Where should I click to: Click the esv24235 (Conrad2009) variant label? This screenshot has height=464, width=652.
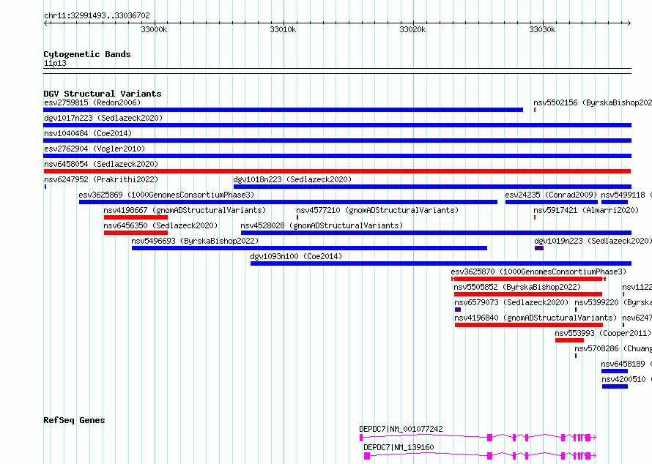(x=551, y=195)
